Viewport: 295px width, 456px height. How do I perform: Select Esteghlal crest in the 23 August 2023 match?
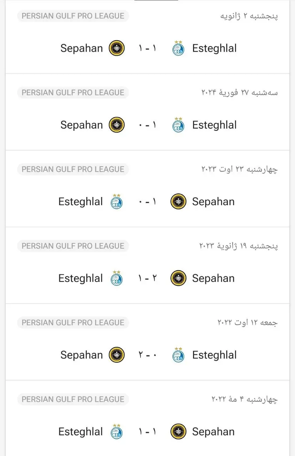(x=117, y=202)
